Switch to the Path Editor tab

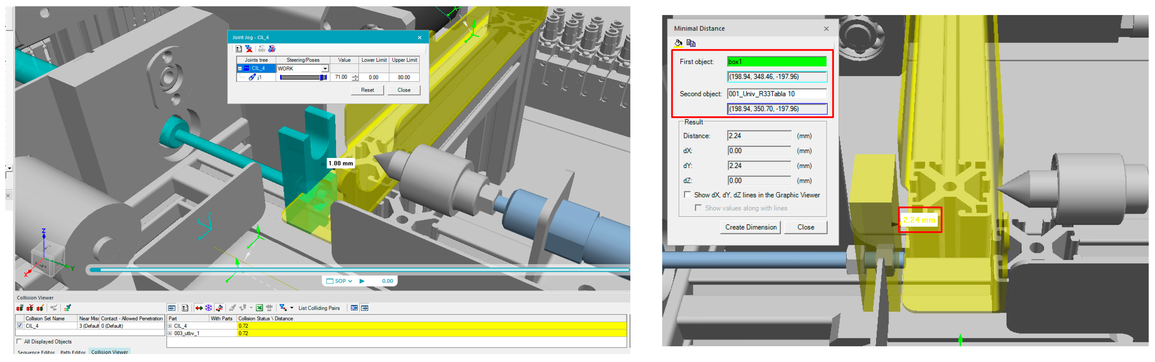[73, 352]
